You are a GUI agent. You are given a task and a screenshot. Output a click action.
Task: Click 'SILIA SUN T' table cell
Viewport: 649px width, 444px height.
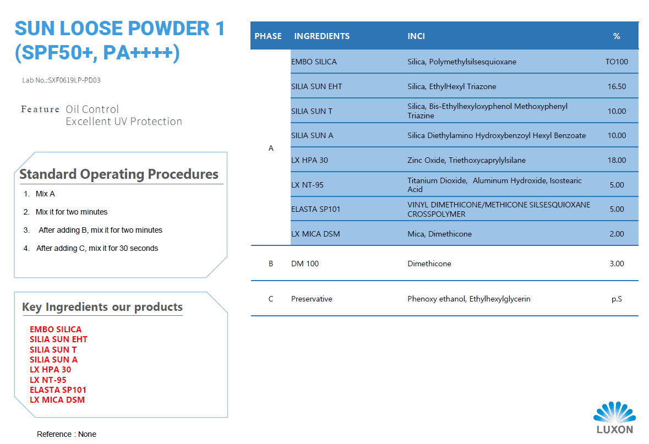(312, 111)
